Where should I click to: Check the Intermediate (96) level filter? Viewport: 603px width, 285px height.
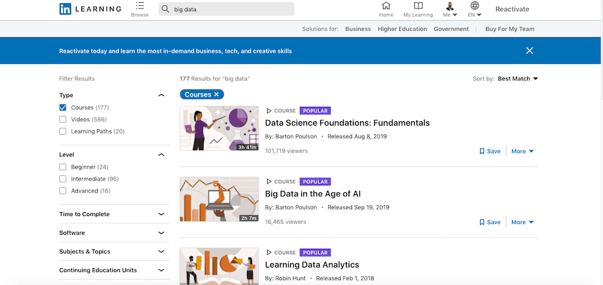point(63,179)
